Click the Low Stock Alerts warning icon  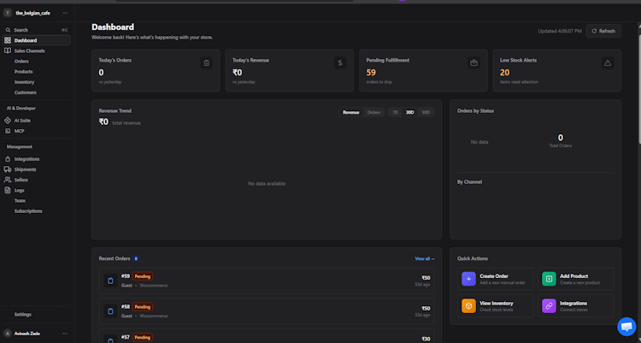(608, 63)
